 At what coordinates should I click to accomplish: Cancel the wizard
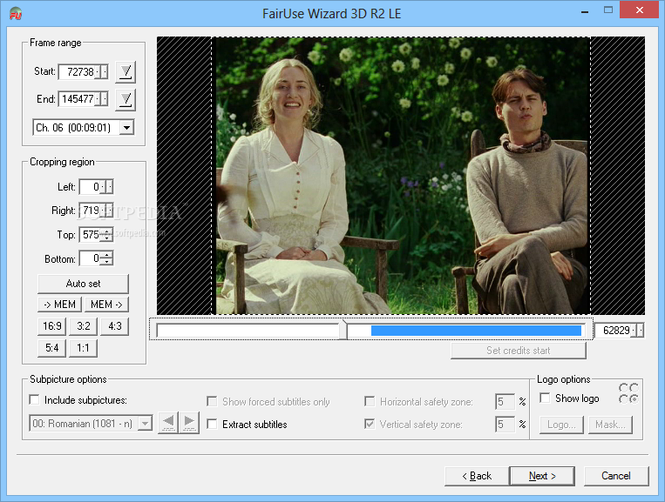pos(616,476)
